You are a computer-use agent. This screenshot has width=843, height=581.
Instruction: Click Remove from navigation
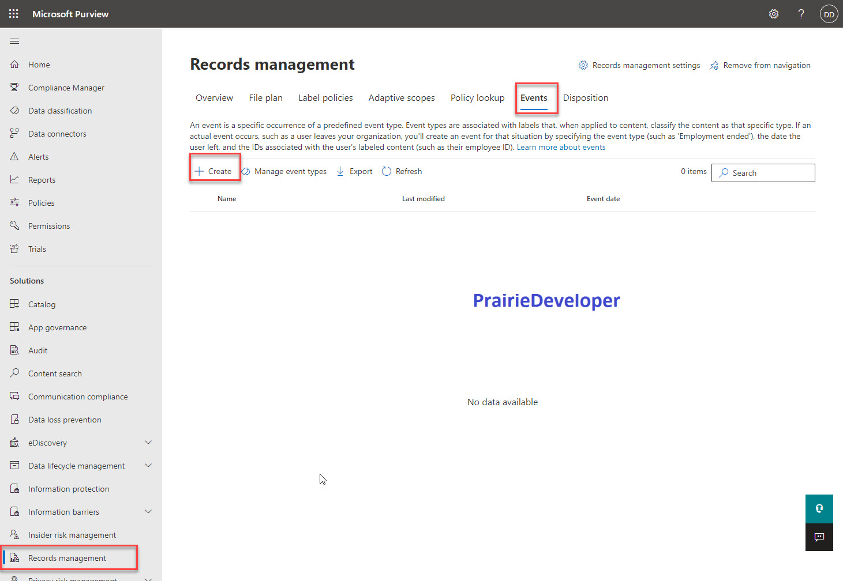point(760,65)
